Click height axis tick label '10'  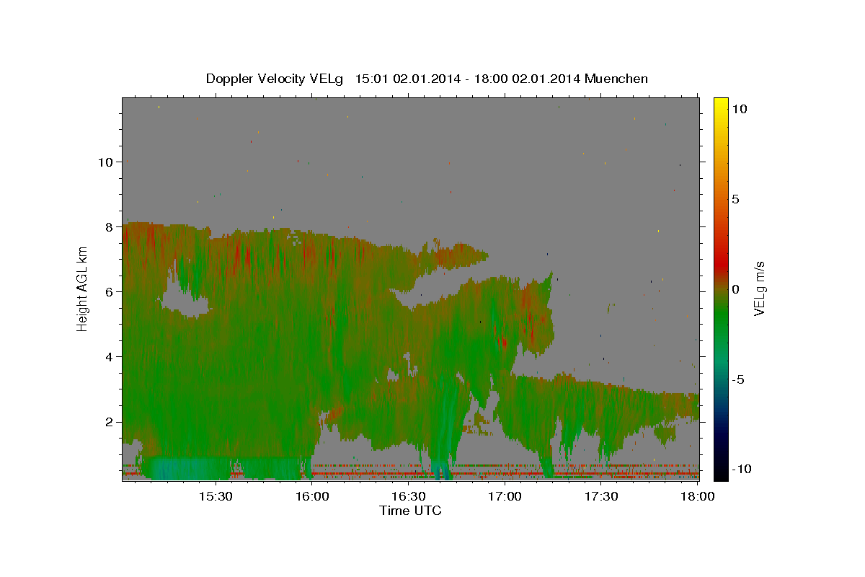point(105,162)
